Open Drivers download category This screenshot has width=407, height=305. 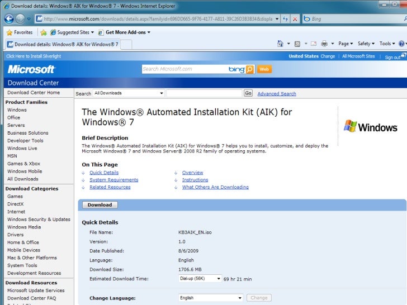[x=15, y=235]
